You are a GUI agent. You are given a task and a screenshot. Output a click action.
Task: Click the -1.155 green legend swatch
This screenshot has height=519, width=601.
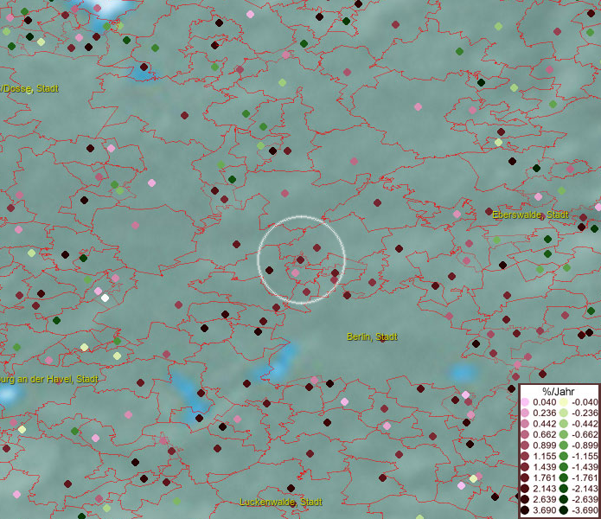click(564, 456)
